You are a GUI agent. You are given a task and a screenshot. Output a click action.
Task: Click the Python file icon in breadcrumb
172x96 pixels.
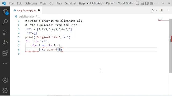tap(16, 17)
